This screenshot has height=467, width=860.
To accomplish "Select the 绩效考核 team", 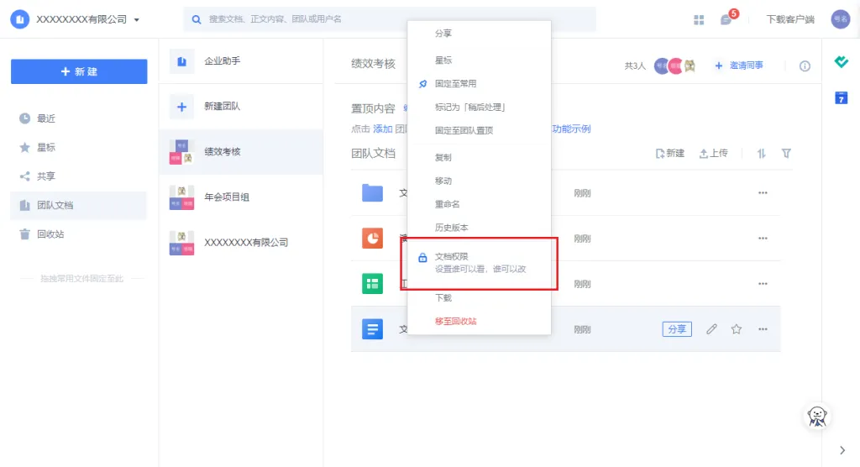I will (241, 152).
